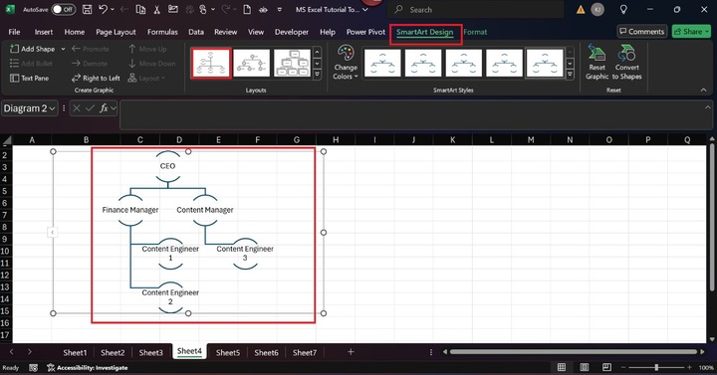Open the Undo history dropdown arrow
Viewport: 717px width, 375px height.
(x=113, y=9)
